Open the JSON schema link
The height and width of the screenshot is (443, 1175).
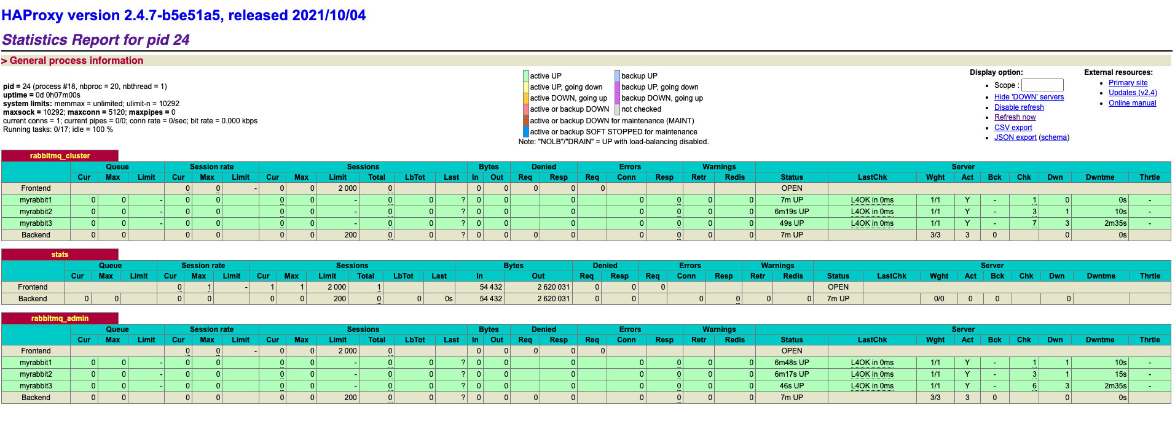pos(1054,137)
